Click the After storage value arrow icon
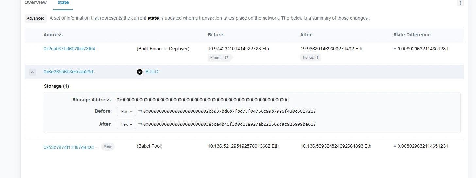 (x=140, y=124)
